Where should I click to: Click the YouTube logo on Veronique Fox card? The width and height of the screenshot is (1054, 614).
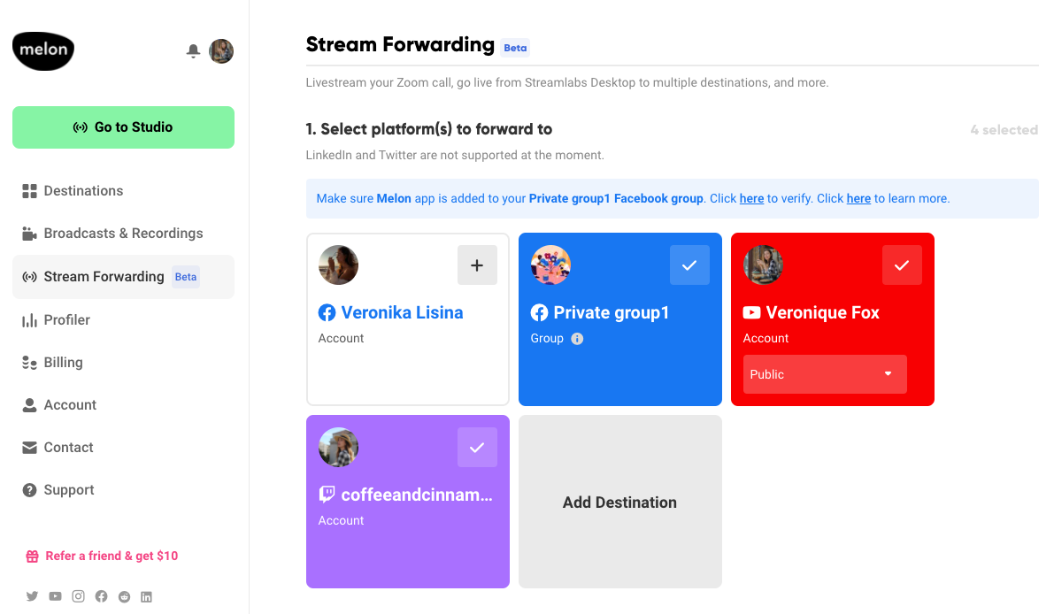coord(751,312)
